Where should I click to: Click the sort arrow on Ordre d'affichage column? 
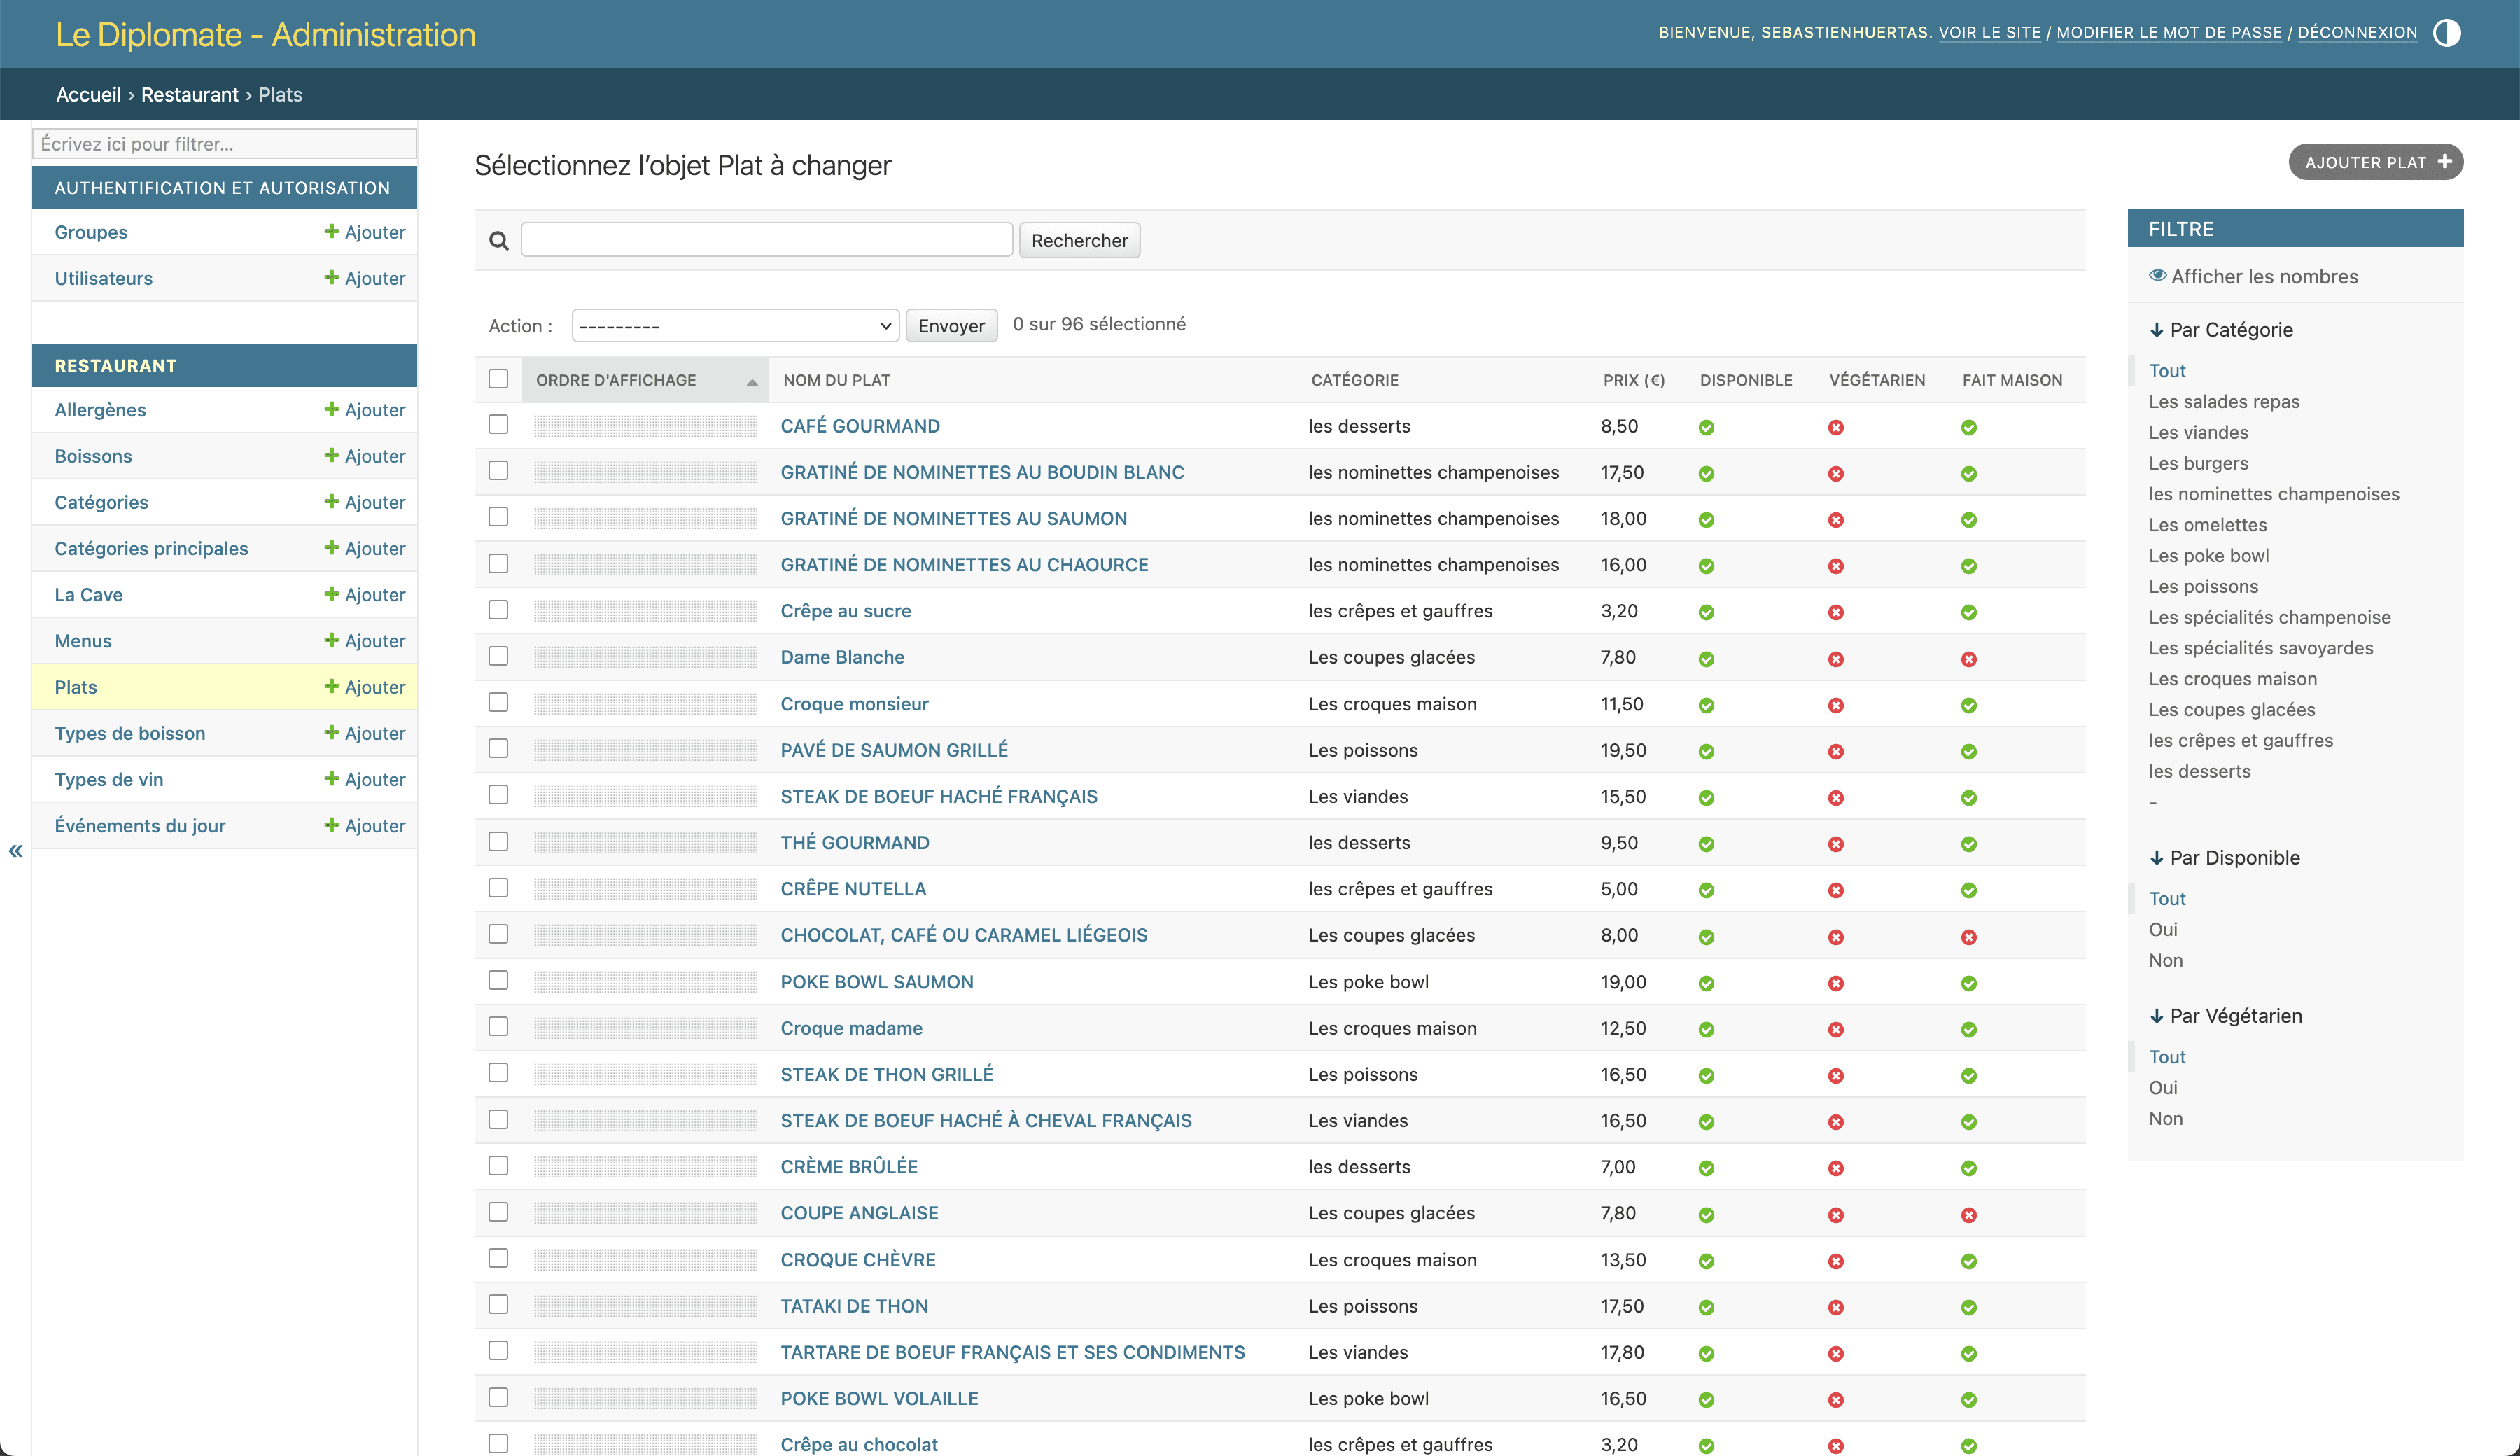click(x=751, y=381)
